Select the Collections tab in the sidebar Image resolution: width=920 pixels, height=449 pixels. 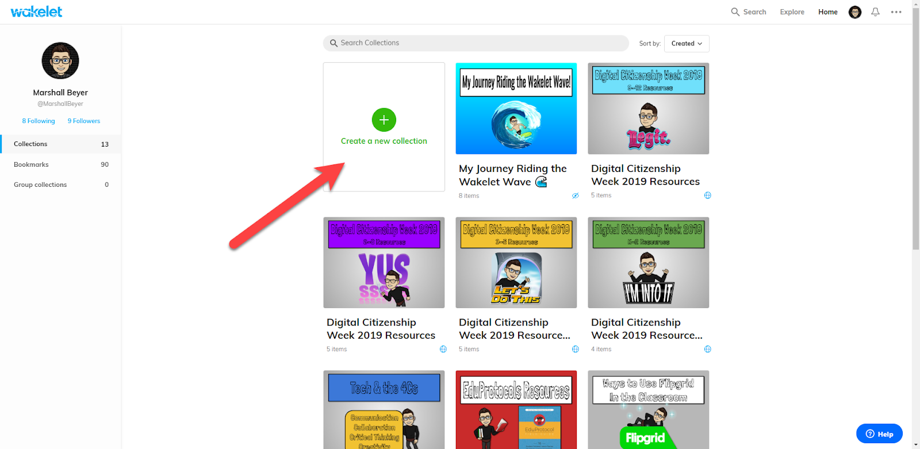click(x=60, y=144)
